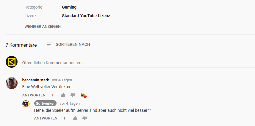
Task: Reply to bencamin stark via ANTWORTEN
Action: [x=34, y=95]
